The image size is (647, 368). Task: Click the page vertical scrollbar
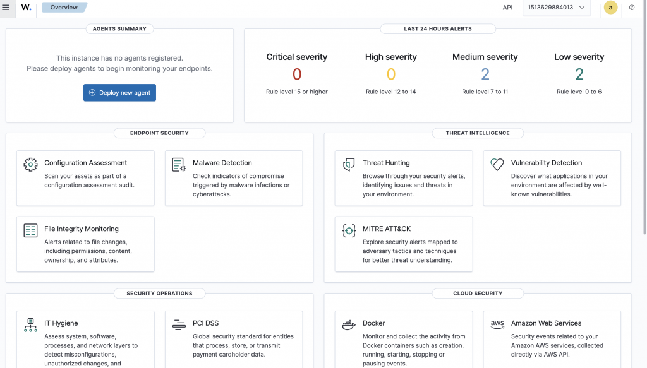pyautogui.click(x=644, y=117)
